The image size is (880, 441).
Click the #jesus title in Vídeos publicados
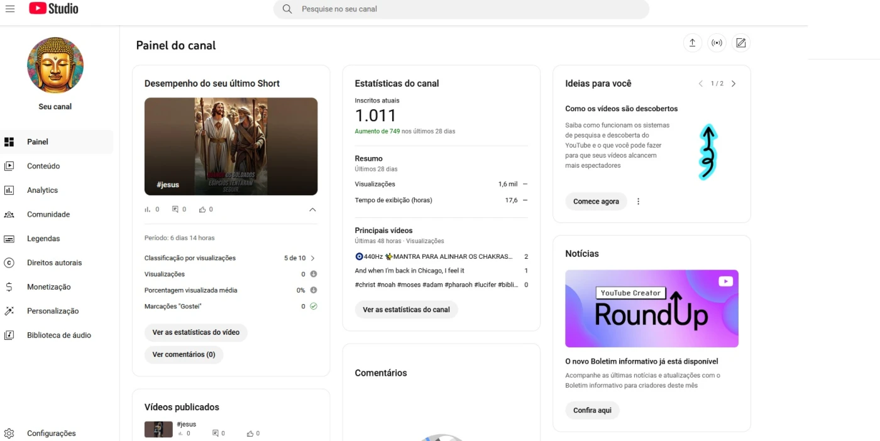(x=187, y=424)
